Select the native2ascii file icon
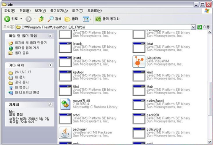The image size is (213, 145). point(139,105)
